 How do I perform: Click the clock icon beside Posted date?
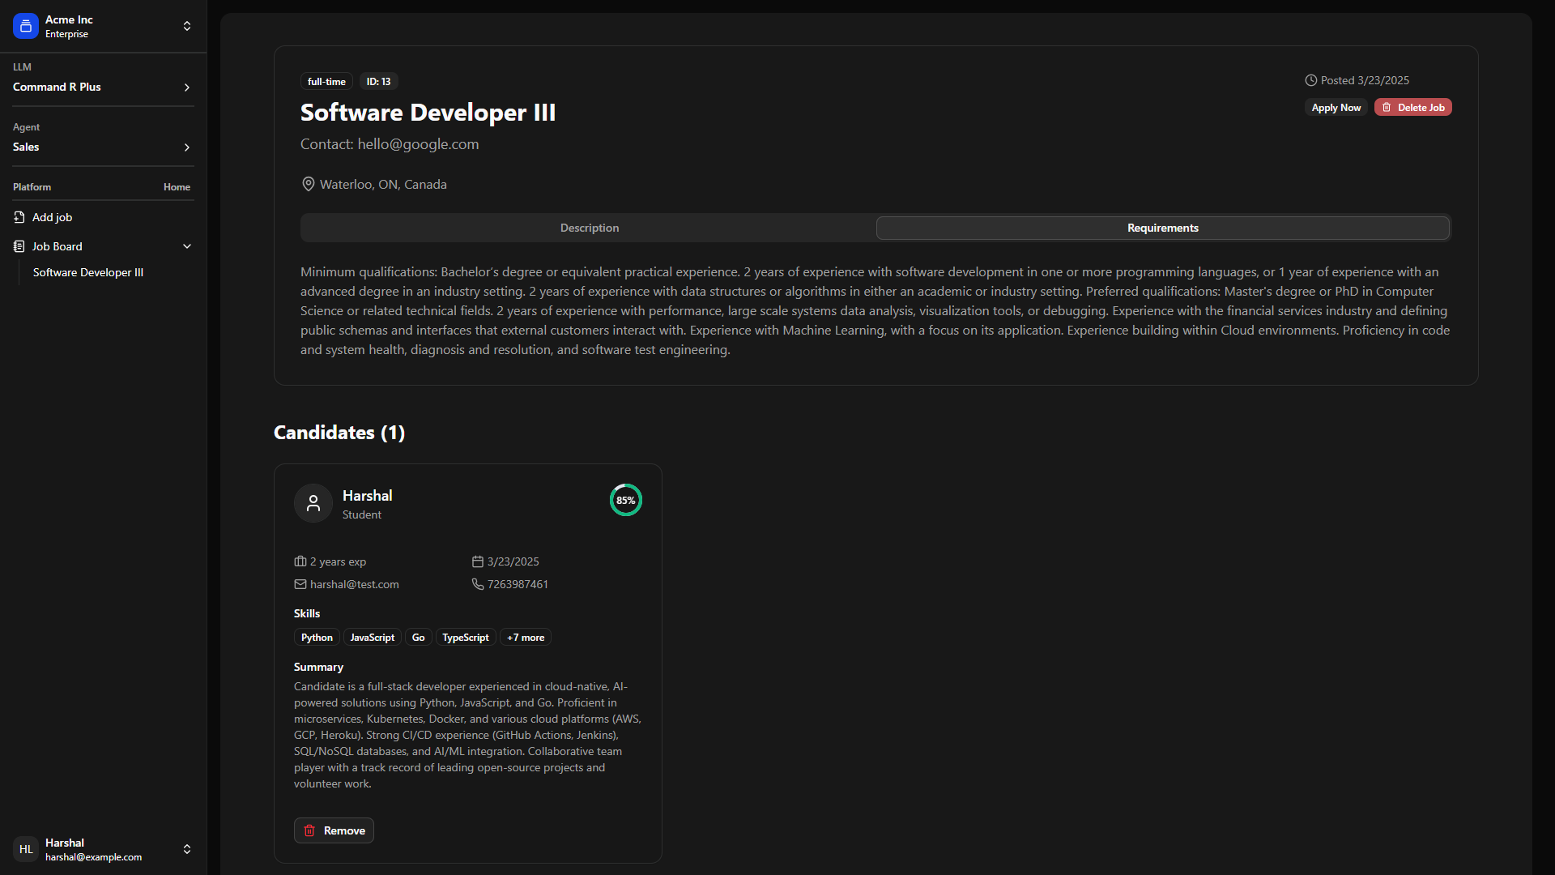coord(1310,80)
